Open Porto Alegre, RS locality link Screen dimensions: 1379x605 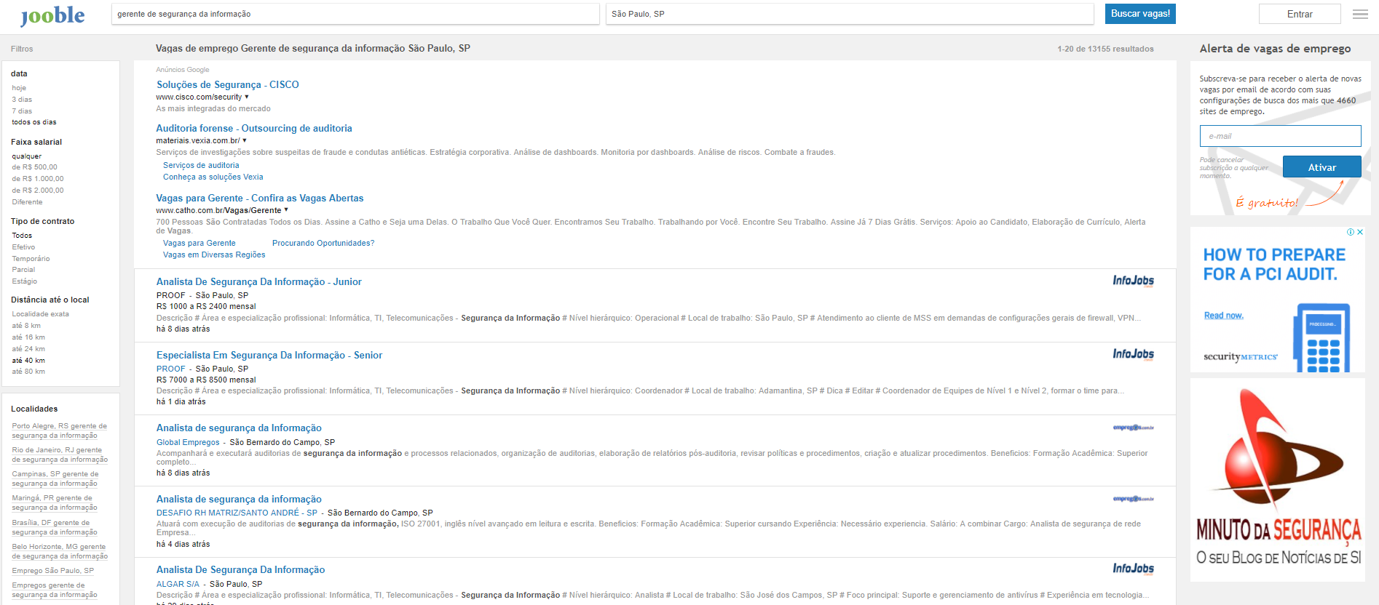pos(59,430)
